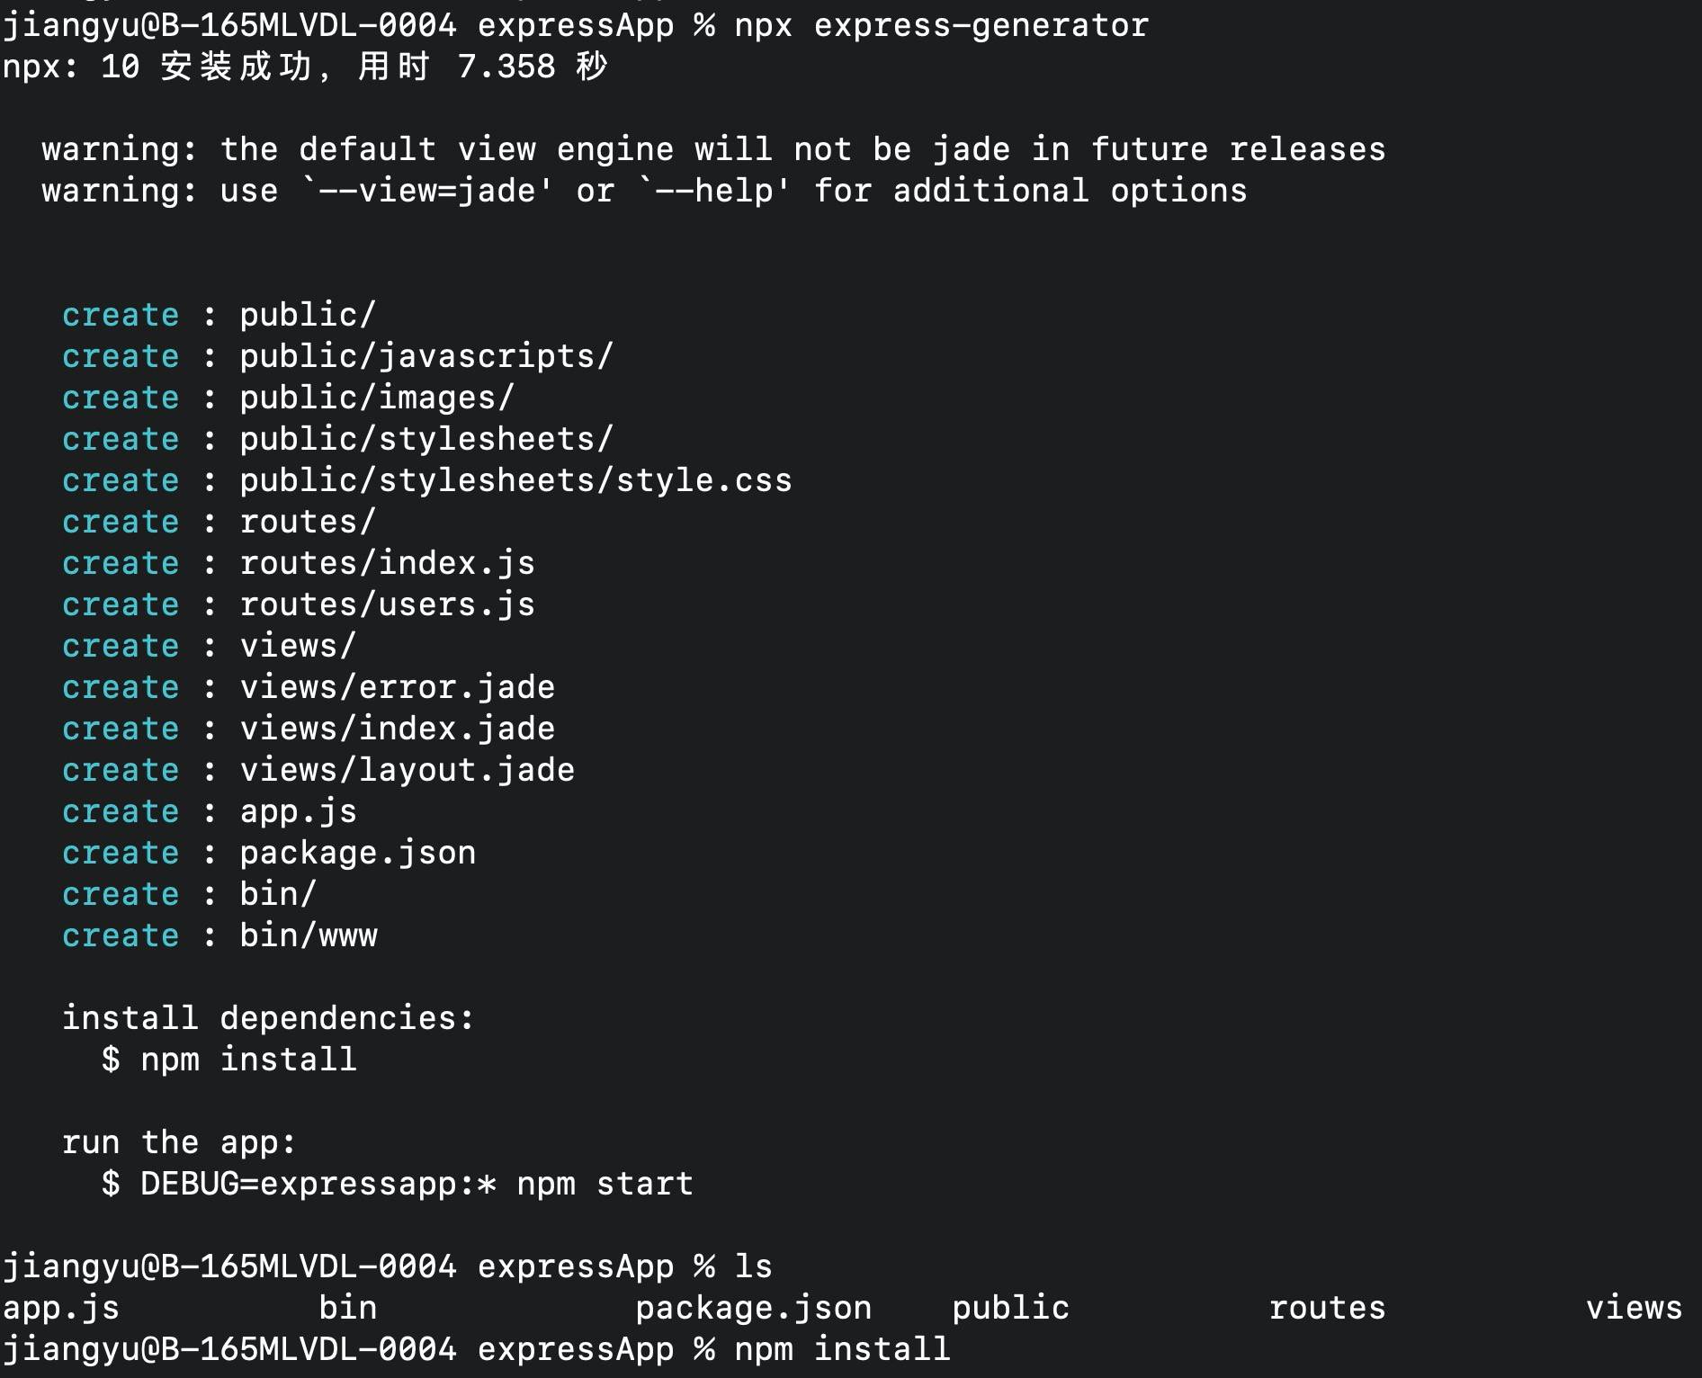Click the 'routes/index.js' file path
Viewport: 1702px width, 1378px height.
(387, 563)
